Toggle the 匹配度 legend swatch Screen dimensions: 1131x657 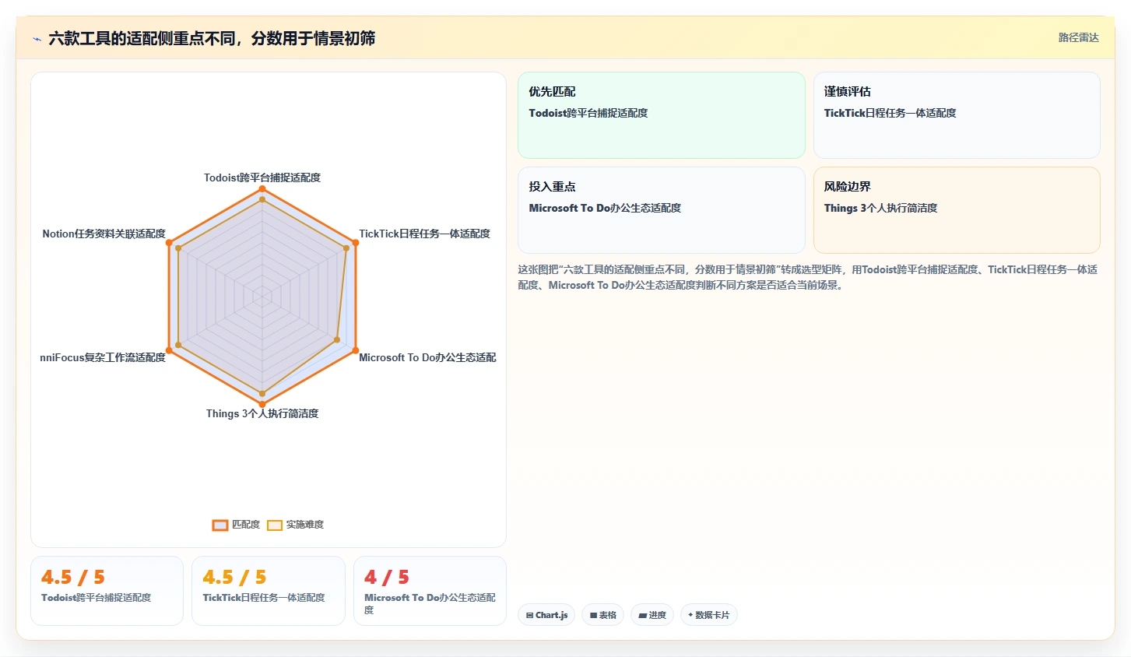220,525
